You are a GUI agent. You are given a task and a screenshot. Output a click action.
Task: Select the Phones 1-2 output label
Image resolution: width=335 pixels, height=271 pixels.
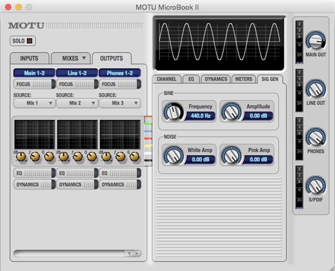pos(120,73)
